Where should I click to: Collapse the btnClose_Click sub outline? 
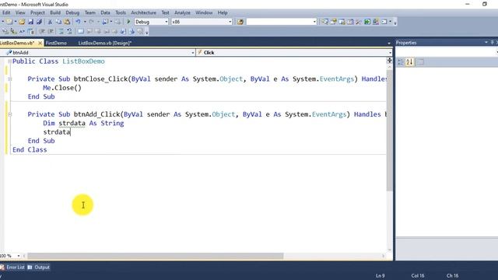pyautogui.click(x=10, y=79)
